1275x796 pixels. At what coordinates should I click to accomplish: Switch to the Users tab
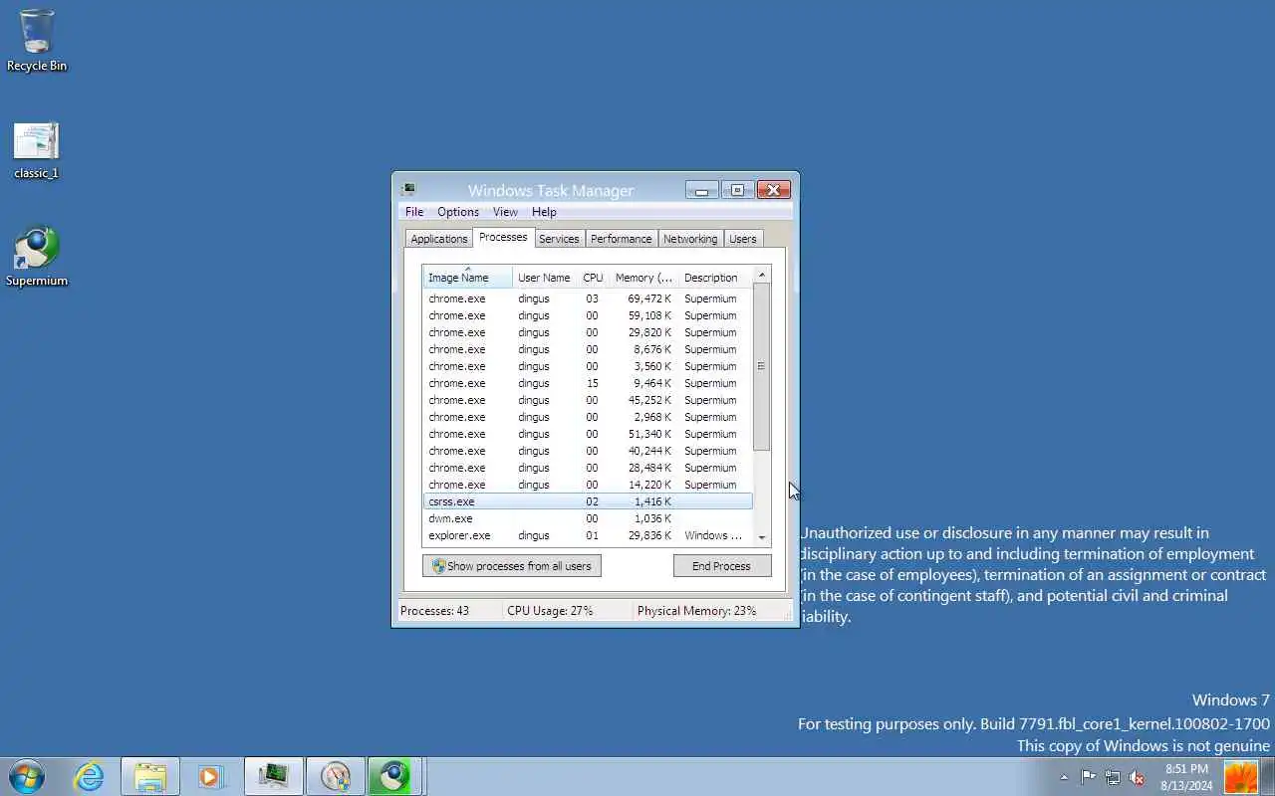tap(743, 239)
